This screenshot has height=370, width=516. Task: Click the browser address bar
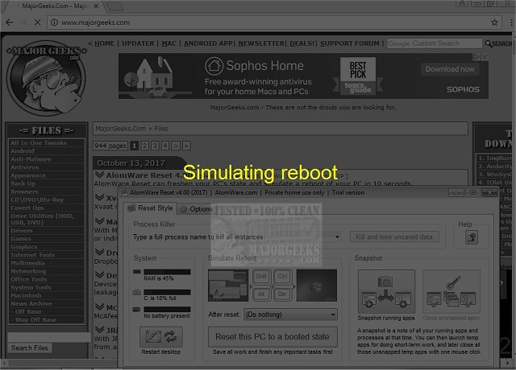(x=275, y=23)
